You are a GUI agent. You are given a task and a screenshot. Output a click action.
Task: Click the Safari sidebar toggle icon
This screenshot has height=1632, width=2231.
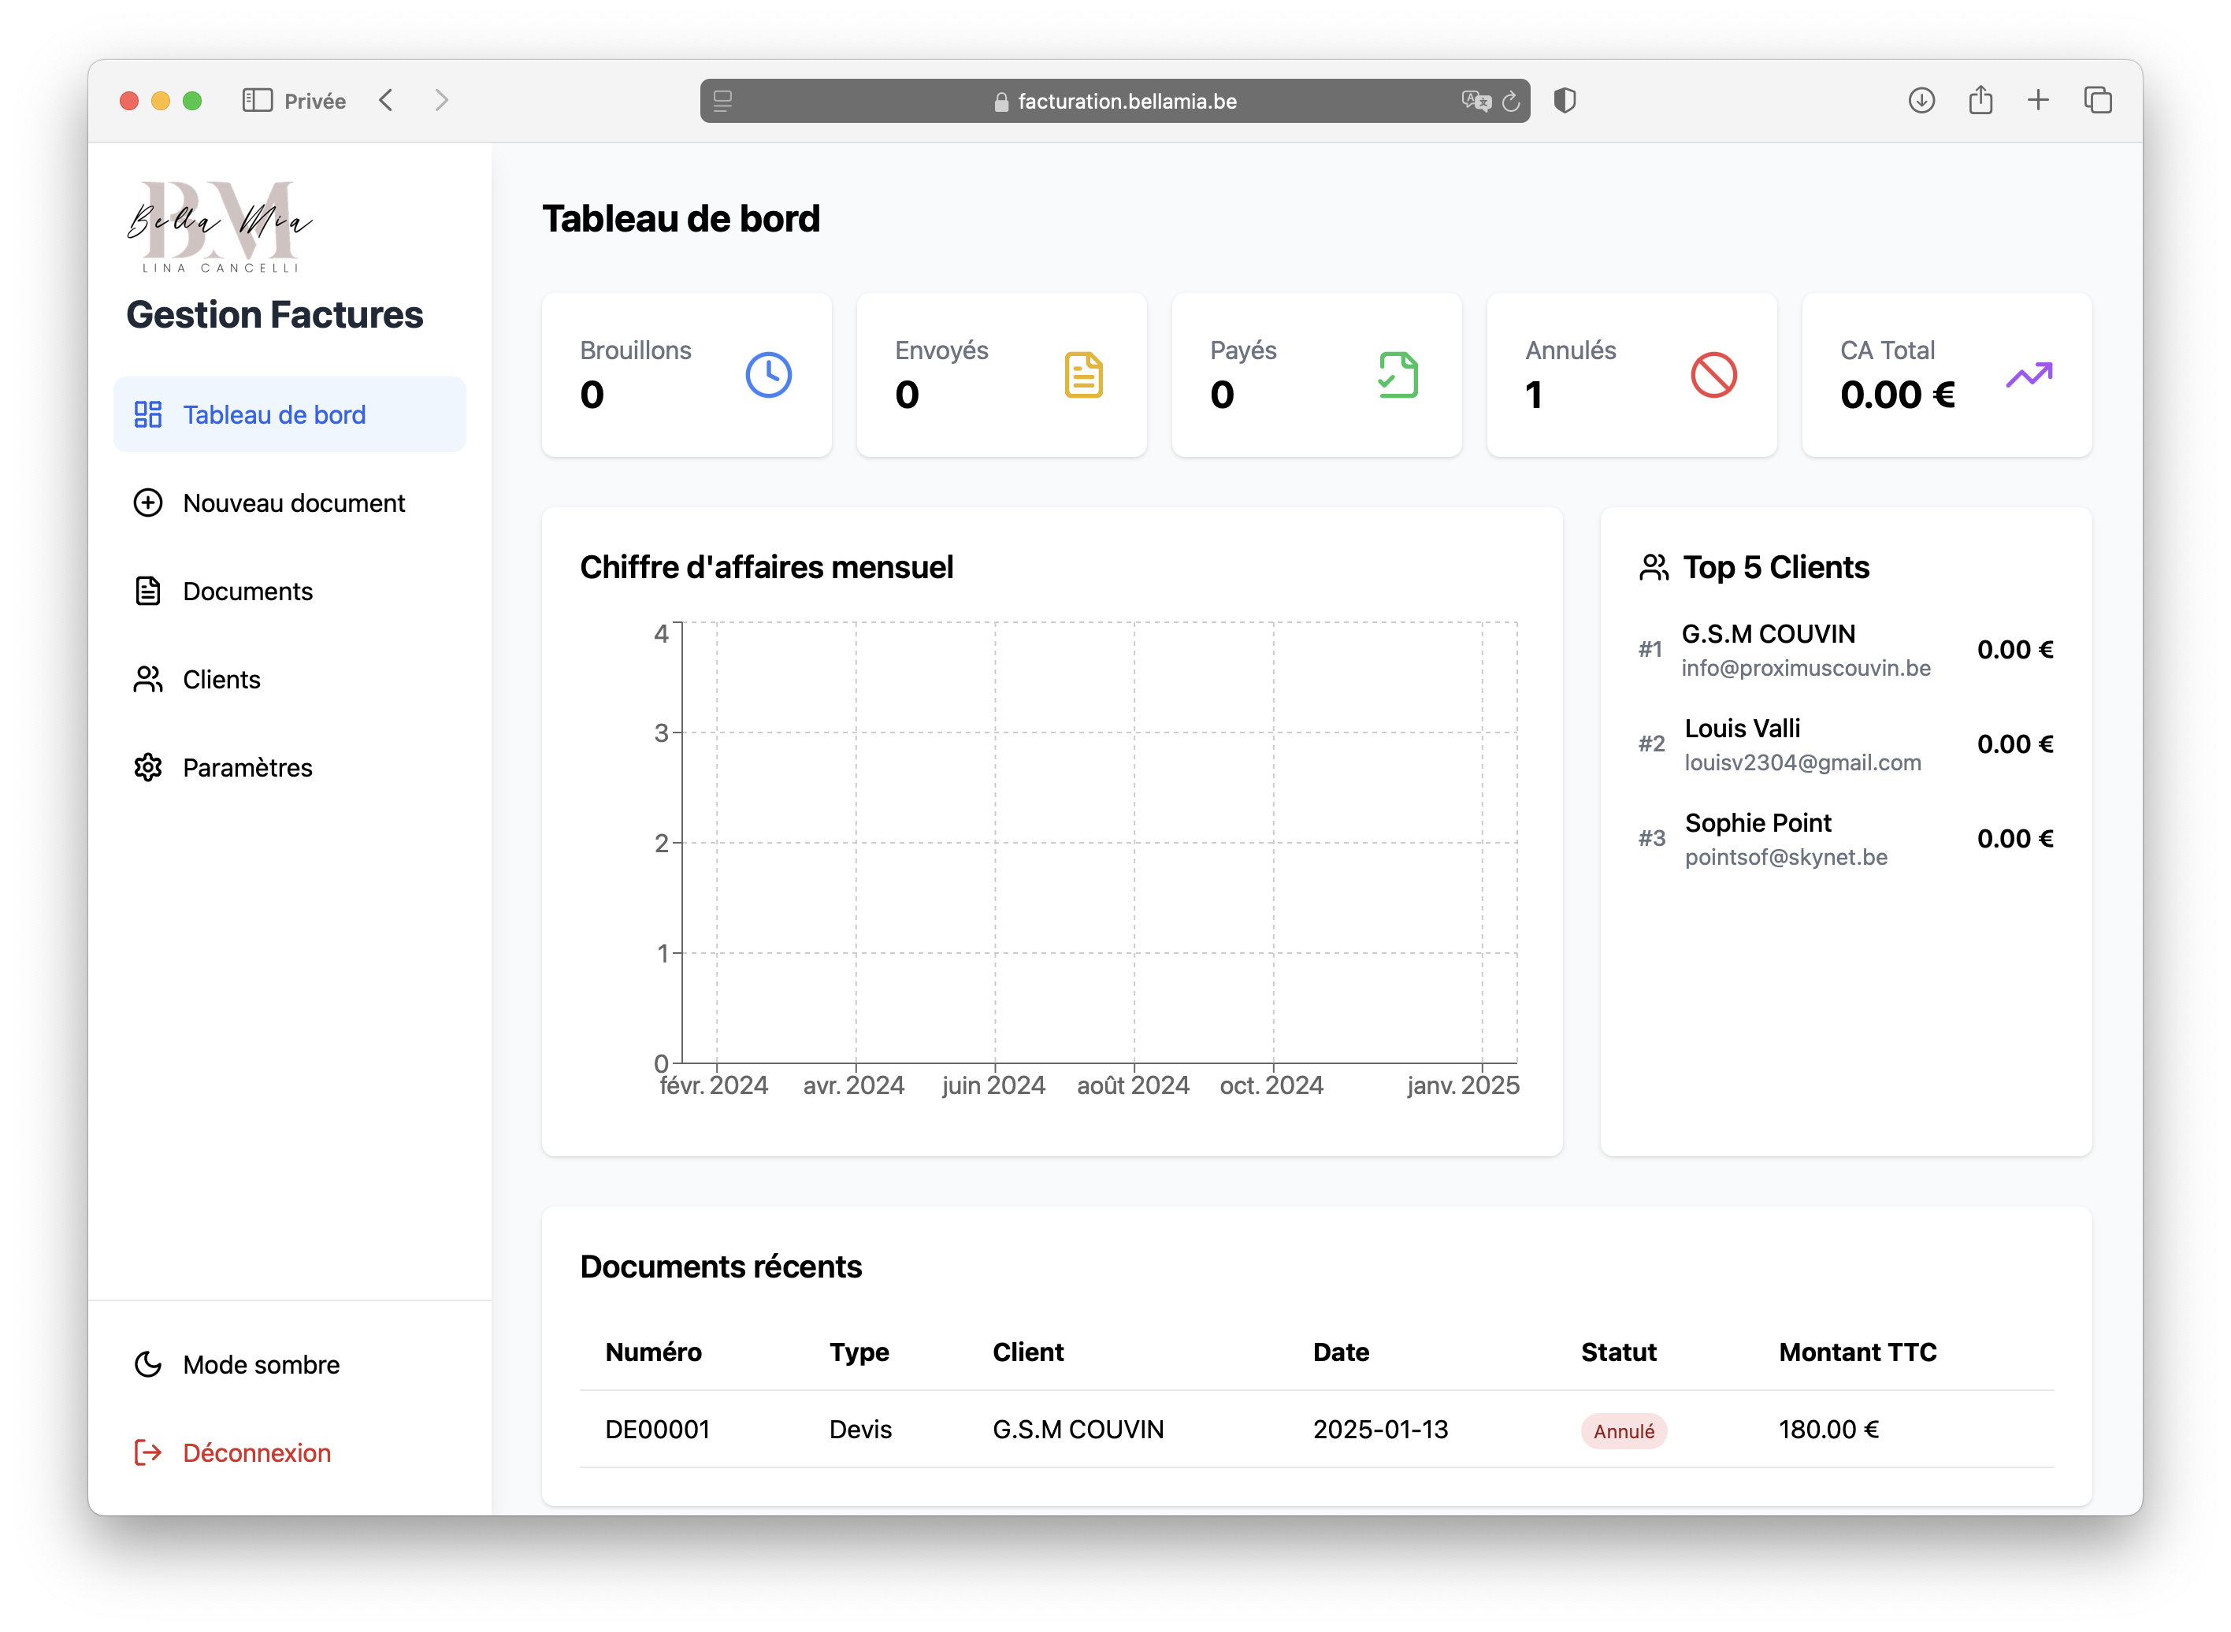tap(257, 101)
